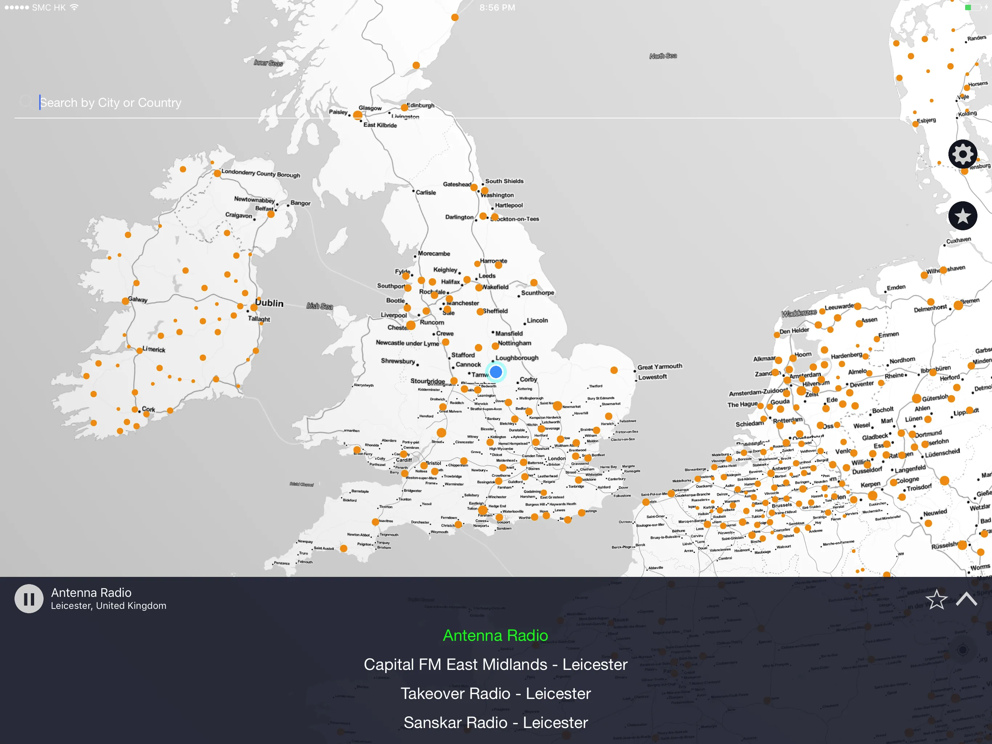Select Takeover Radio - Leicester station

[496, 693]
